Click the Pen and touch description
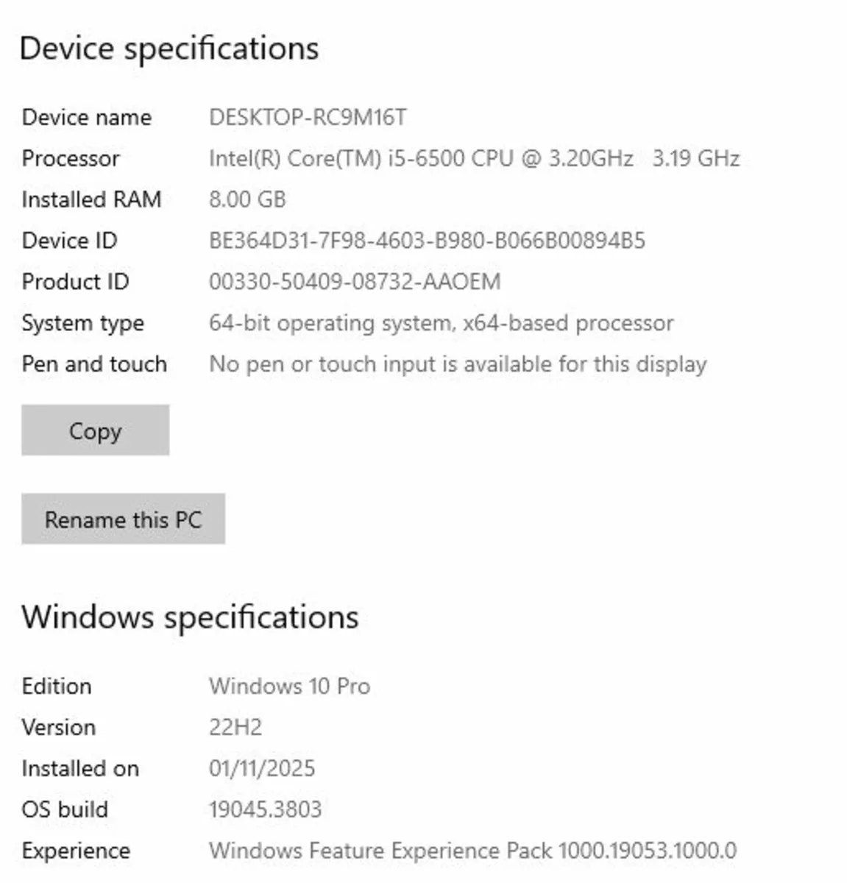847x883 pixels. click(x=457, y=364)
